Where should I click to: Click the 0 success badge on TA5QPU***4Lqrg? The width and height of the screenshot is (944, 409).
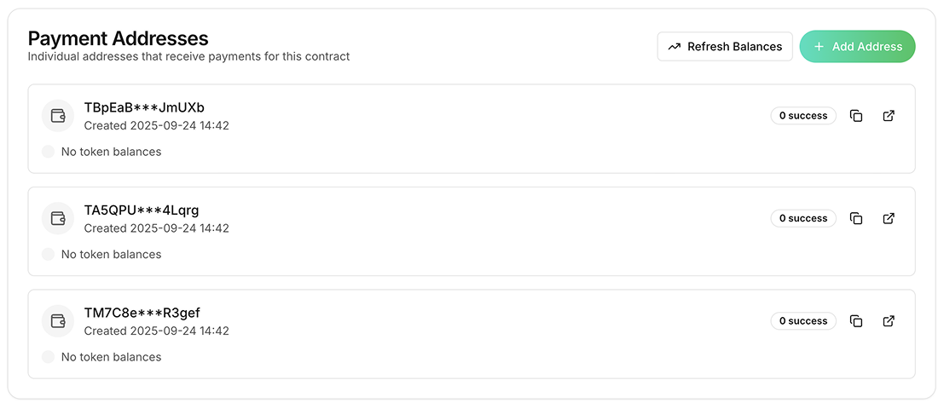click(803, 218)
